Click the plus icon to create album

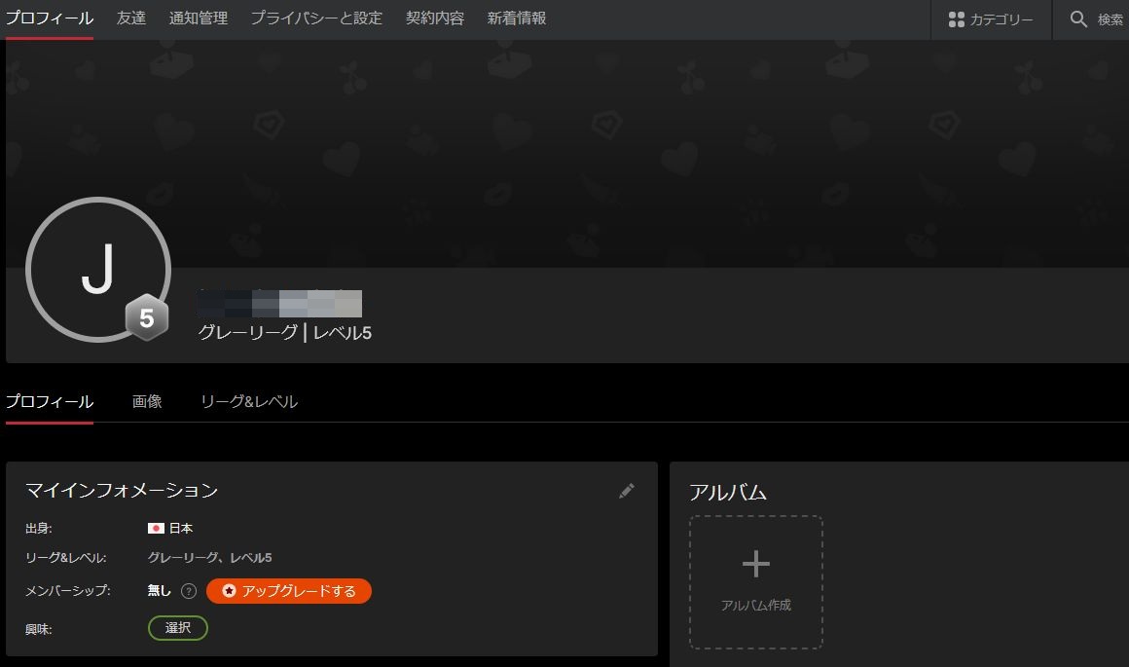[x=755, y=564]
